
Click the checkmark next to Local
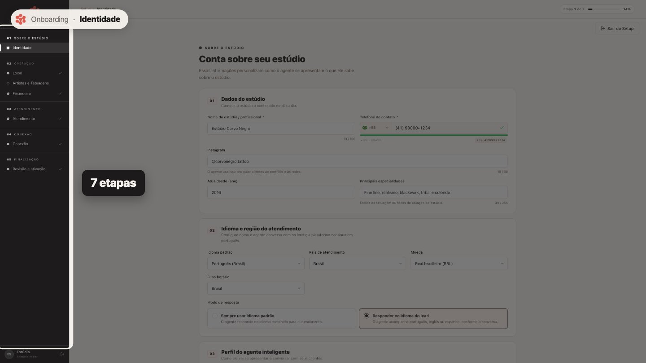[x=60, y=73]
